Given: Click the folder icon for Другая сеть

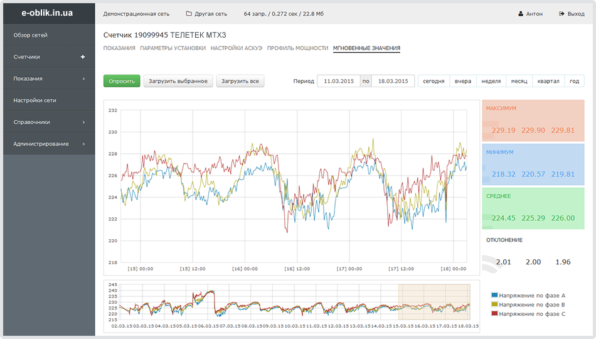Looking at the screenshot, I should (x=189, y=14).
